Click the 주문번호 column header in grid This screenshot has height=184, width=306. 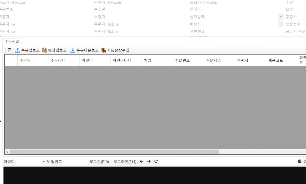click(x=188, y=60)
